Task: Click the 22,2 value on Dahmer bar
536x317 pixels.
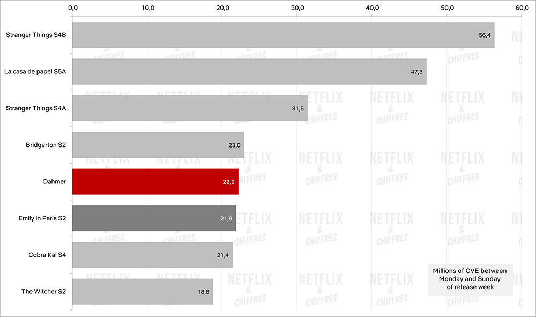Action: pos(228,182)
